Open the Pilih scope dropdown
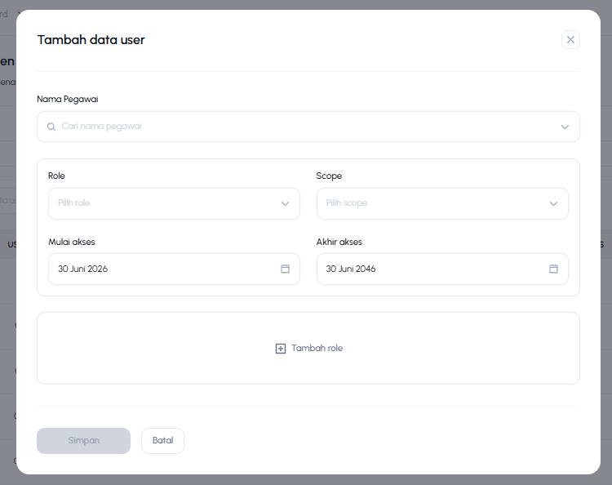This screenshot has width=612, height=485. (442, 203)
